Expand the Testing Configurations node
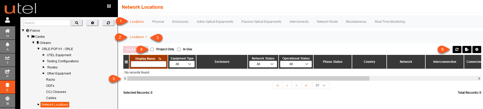 click(x=44, y=61)
